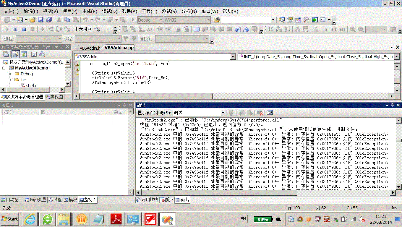Open the 工具(T) menu
The image size is (402, 227).
(x=150, y=11)
